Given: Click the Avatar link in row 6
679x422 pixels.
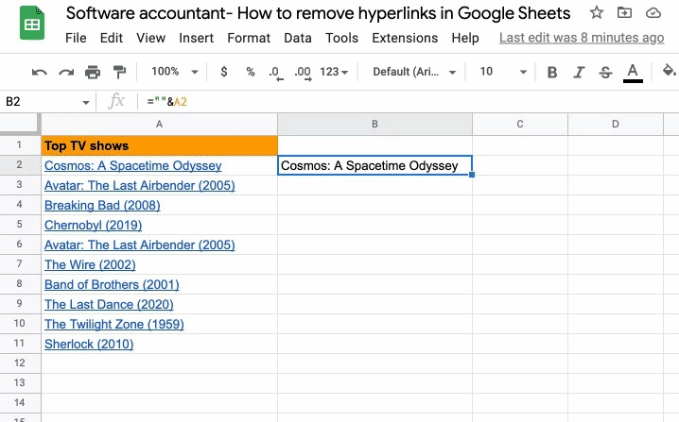Looking at the screenshot, I should point(139,245).
